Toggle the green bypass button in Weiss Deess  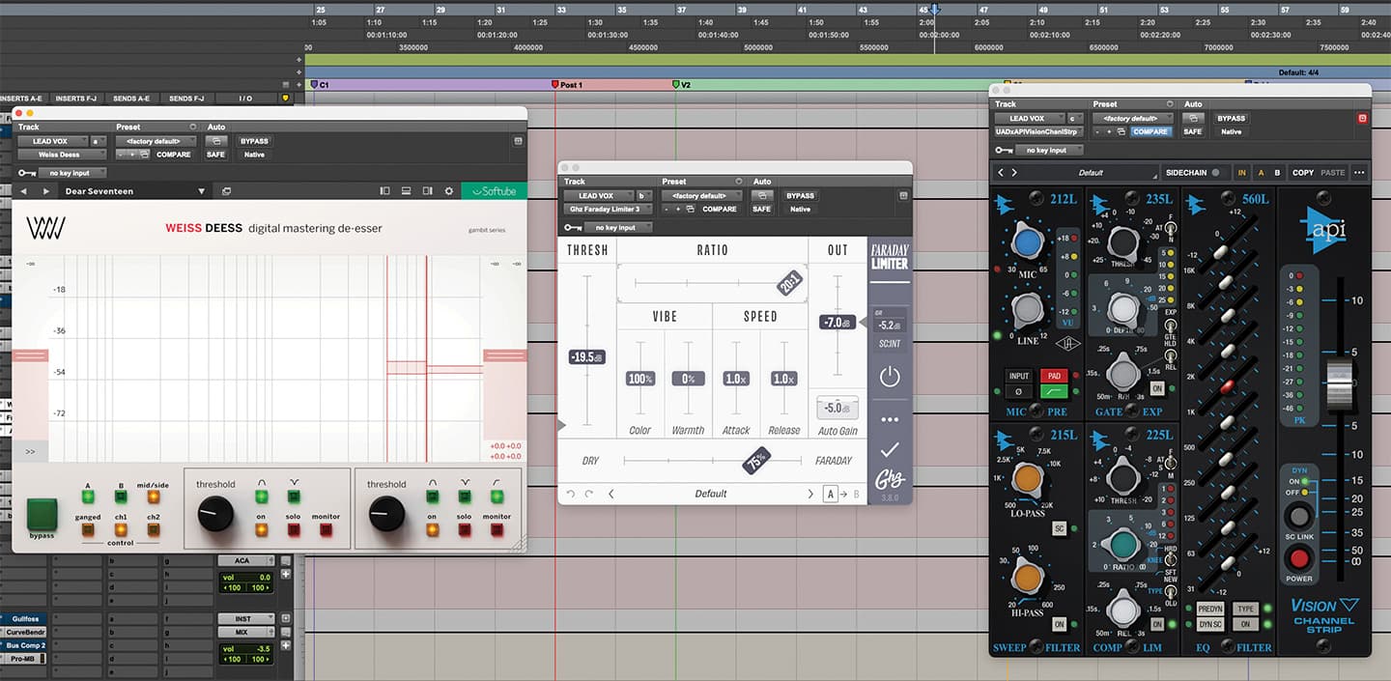coord(42,514)
